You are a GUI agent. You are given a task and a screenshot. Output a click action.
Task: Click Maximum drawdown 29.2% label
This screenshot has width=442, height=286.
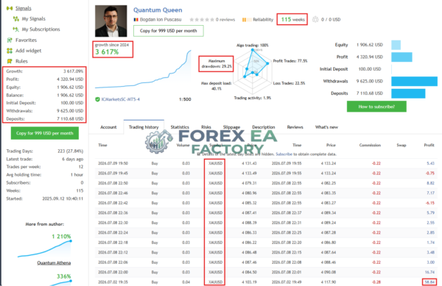point(217,64)
